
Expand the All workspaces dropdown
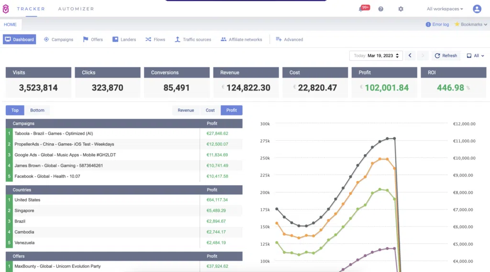[x=445, y=9]
